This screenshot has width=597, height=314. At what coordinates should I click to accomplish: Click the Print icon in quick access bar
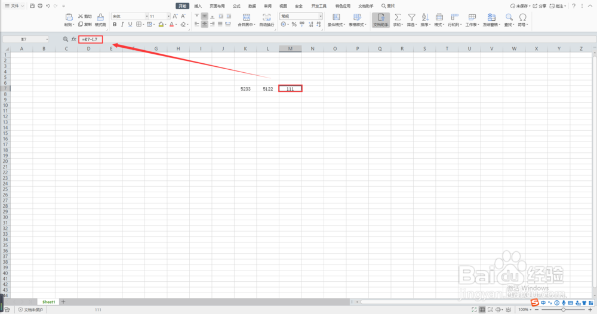40,6
